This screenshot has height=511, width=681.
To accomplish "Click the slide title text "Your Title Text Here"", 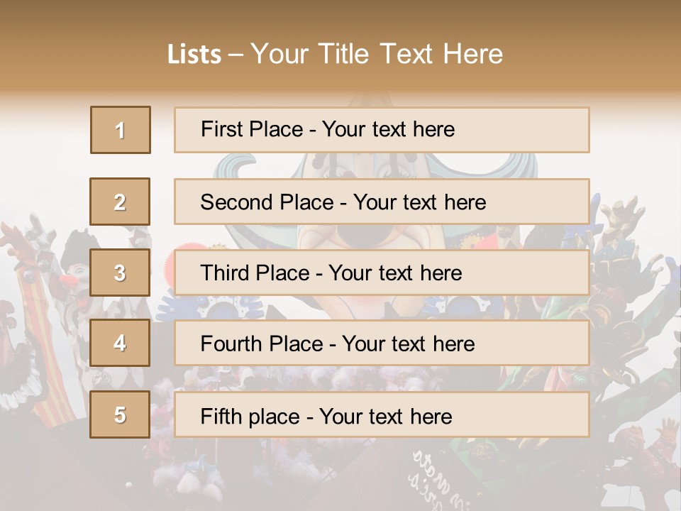I will (x=377, y=54).
